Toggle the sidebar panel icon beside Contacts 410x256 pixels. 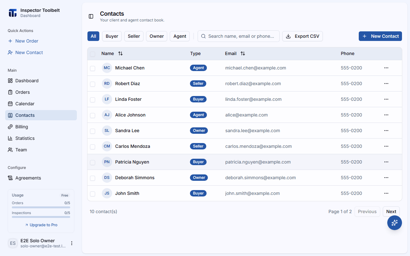[x=91, y=16]
